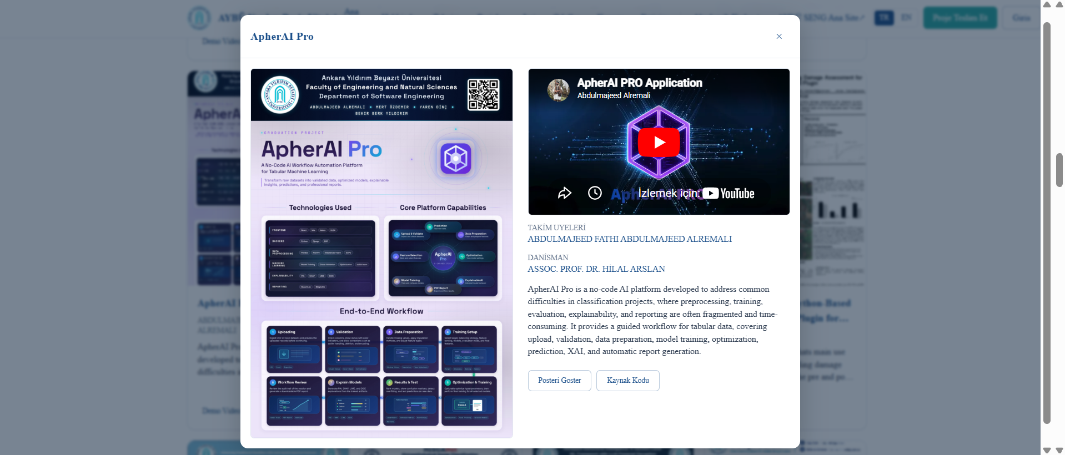The image size is (1065, 455).
Task: Click the share arrow icon on video
Action: (x=564, y=193)
